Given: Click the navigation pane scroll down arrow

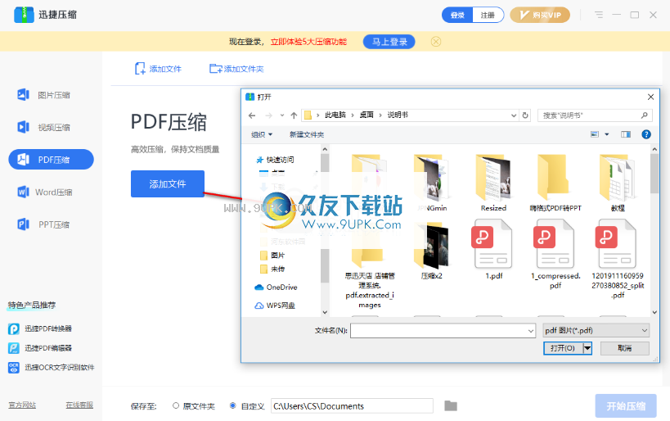Looking at the screenshot, I should pos(325,312).
